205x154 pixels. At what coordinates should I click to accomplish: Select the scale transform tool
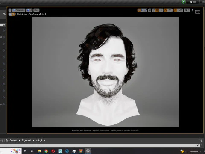[x=146, y=10]
